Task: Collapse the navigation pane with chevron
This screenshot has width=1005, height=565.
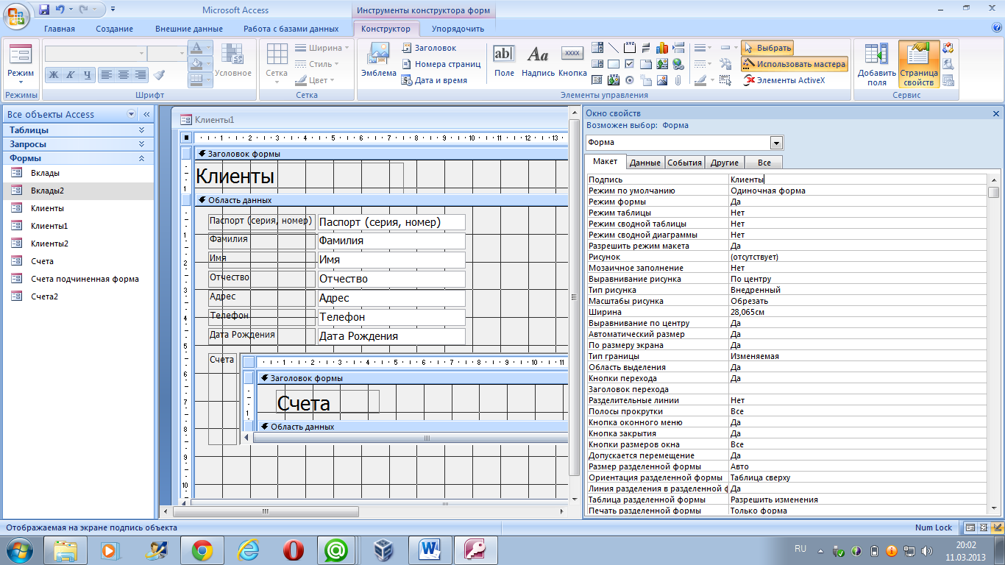Action: click(x=146, y=115)
